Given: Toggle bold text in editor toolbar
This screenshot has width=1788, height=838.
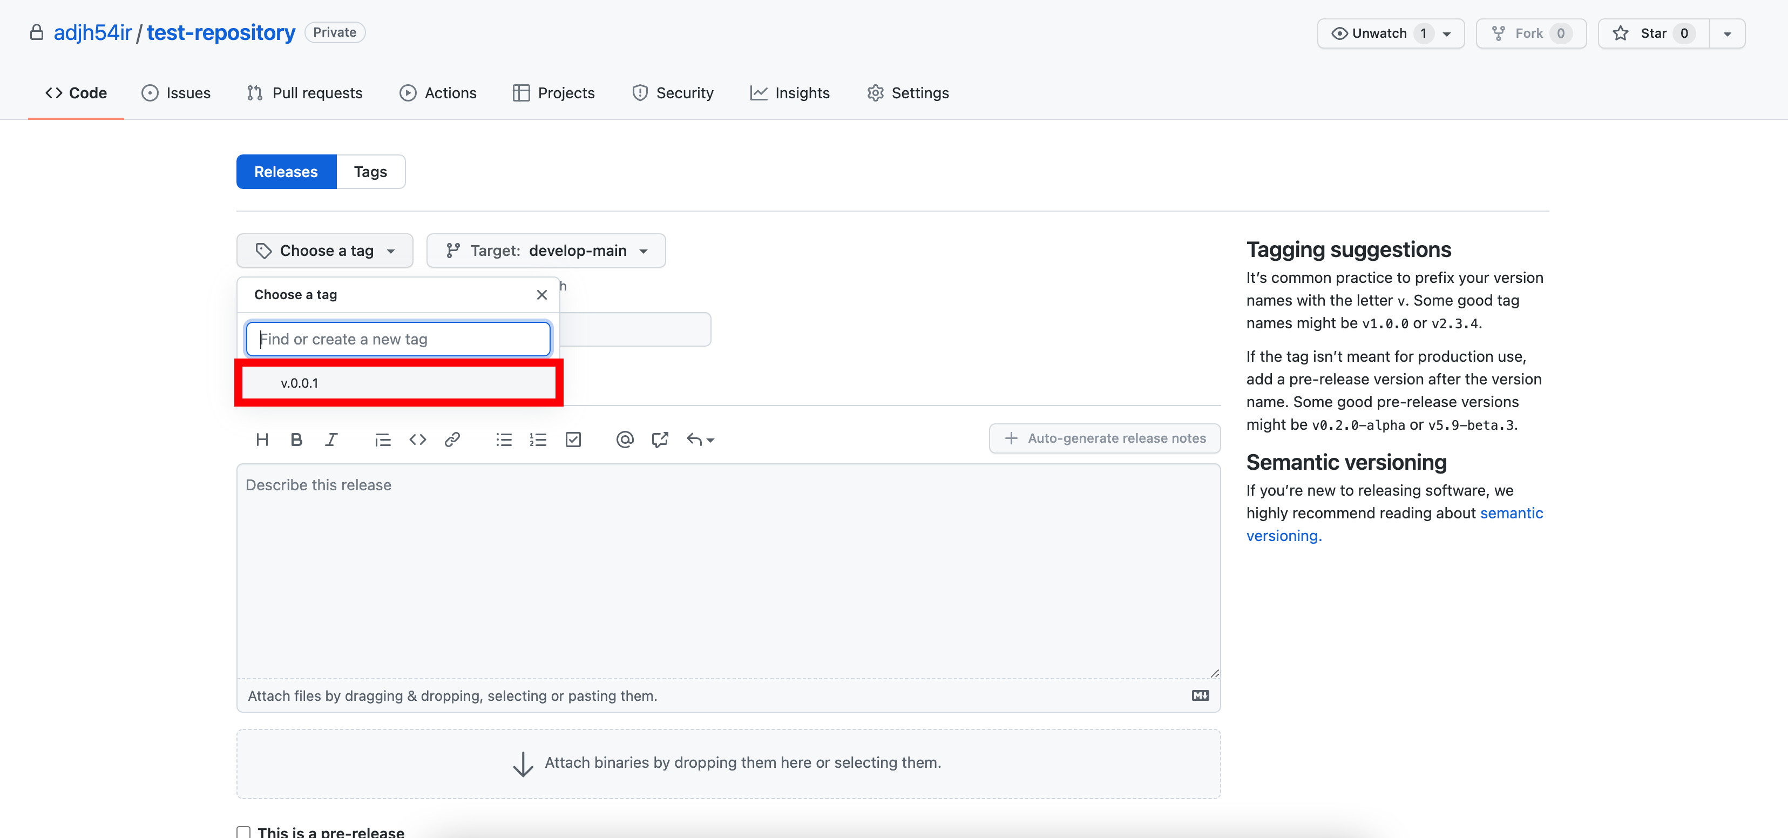Looking at the screenshot, I should (296, 440).
